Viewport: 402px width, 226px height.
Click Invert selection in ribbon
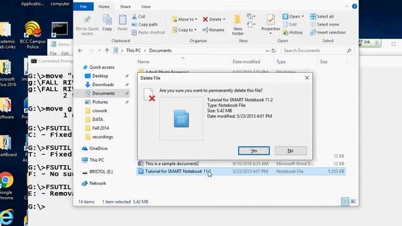[x=328, y=32]
